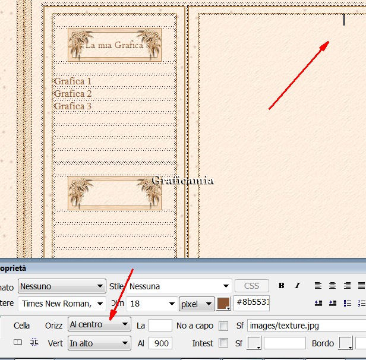Click the Grafica 2 menu text
Viewport: 366px width, 360px height.
point(73,94)
